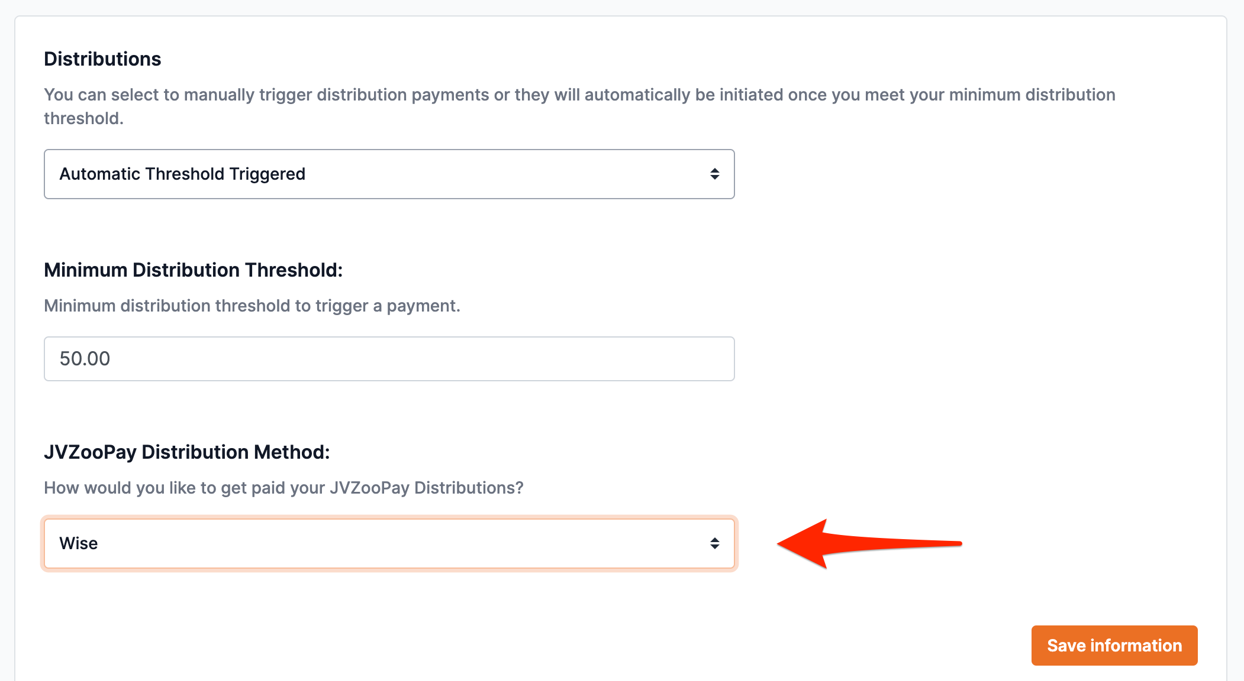Click the arrows icon on distribution trigger select
1244x681 pixels.
[x=714, y=174]
